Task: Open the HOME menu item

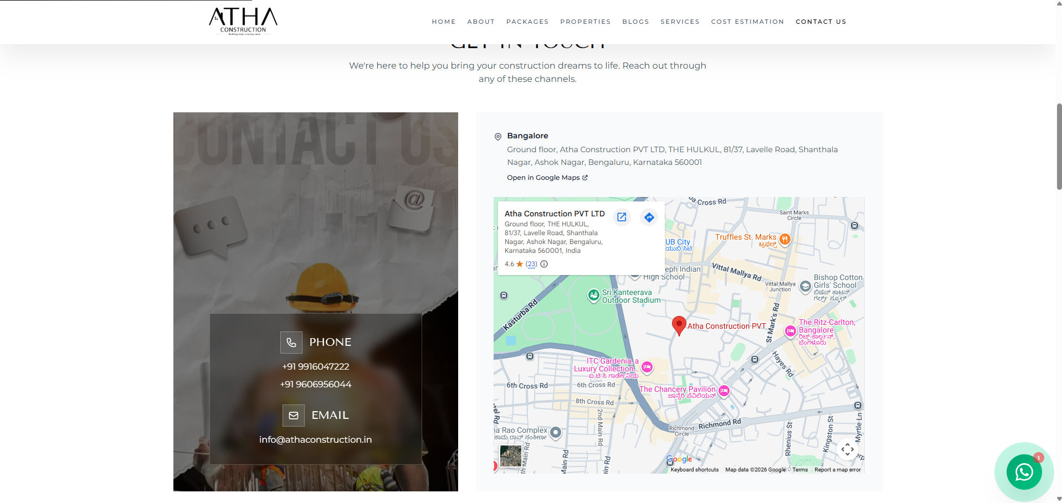Action: (x=444, y=22)
